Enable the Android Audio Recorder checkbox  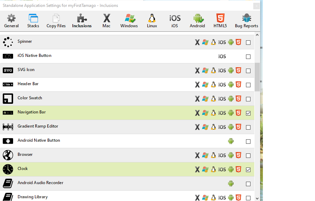tap(248, 184)
